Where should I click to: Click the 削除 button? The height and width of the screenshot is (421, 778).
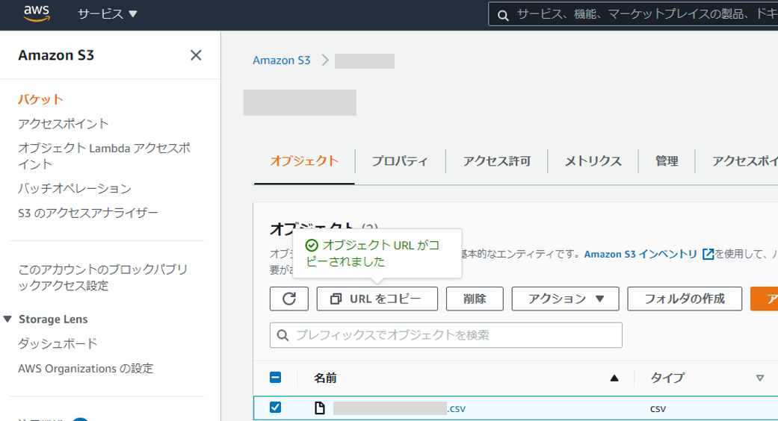pyautogui.click(x=475, y=299)
